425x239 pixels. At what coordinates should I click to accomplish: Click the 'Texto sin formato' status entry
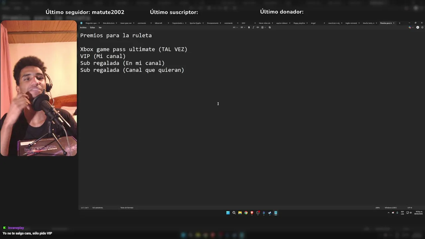(127, 208)
